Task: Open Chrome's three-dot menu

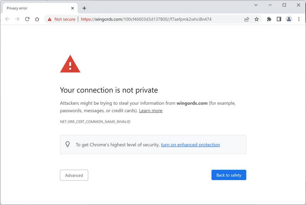Action: [299, 19]
